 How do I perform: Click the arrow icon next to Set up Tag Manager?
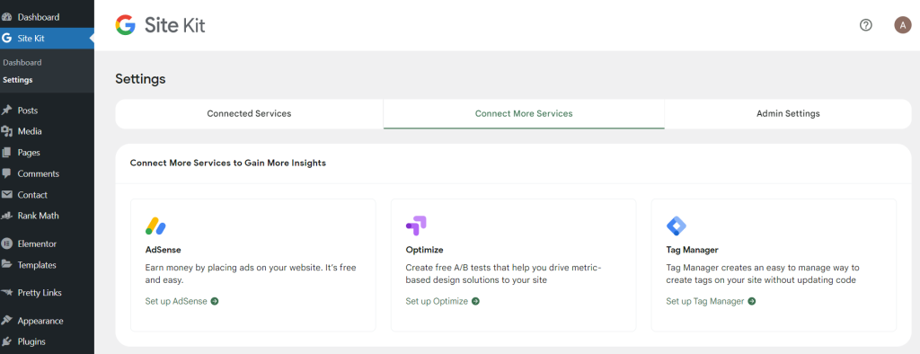[x=752, y=301]
